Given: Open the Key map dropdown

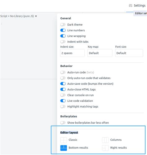Looking at the screenshot, I should [x=100, y=53].
